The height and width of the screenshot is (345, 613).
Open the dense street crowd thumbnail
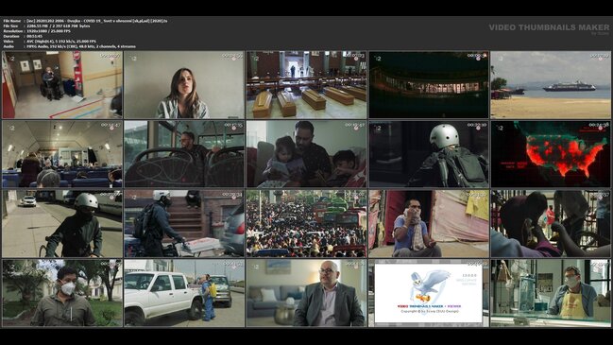[306, 224]
